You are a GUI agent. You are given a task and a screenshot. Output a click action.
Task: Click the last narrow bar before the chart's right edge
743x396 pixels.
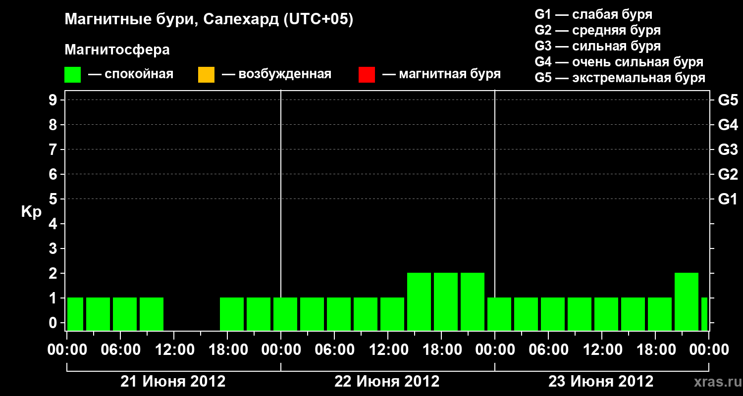click(x=704, y=314)
